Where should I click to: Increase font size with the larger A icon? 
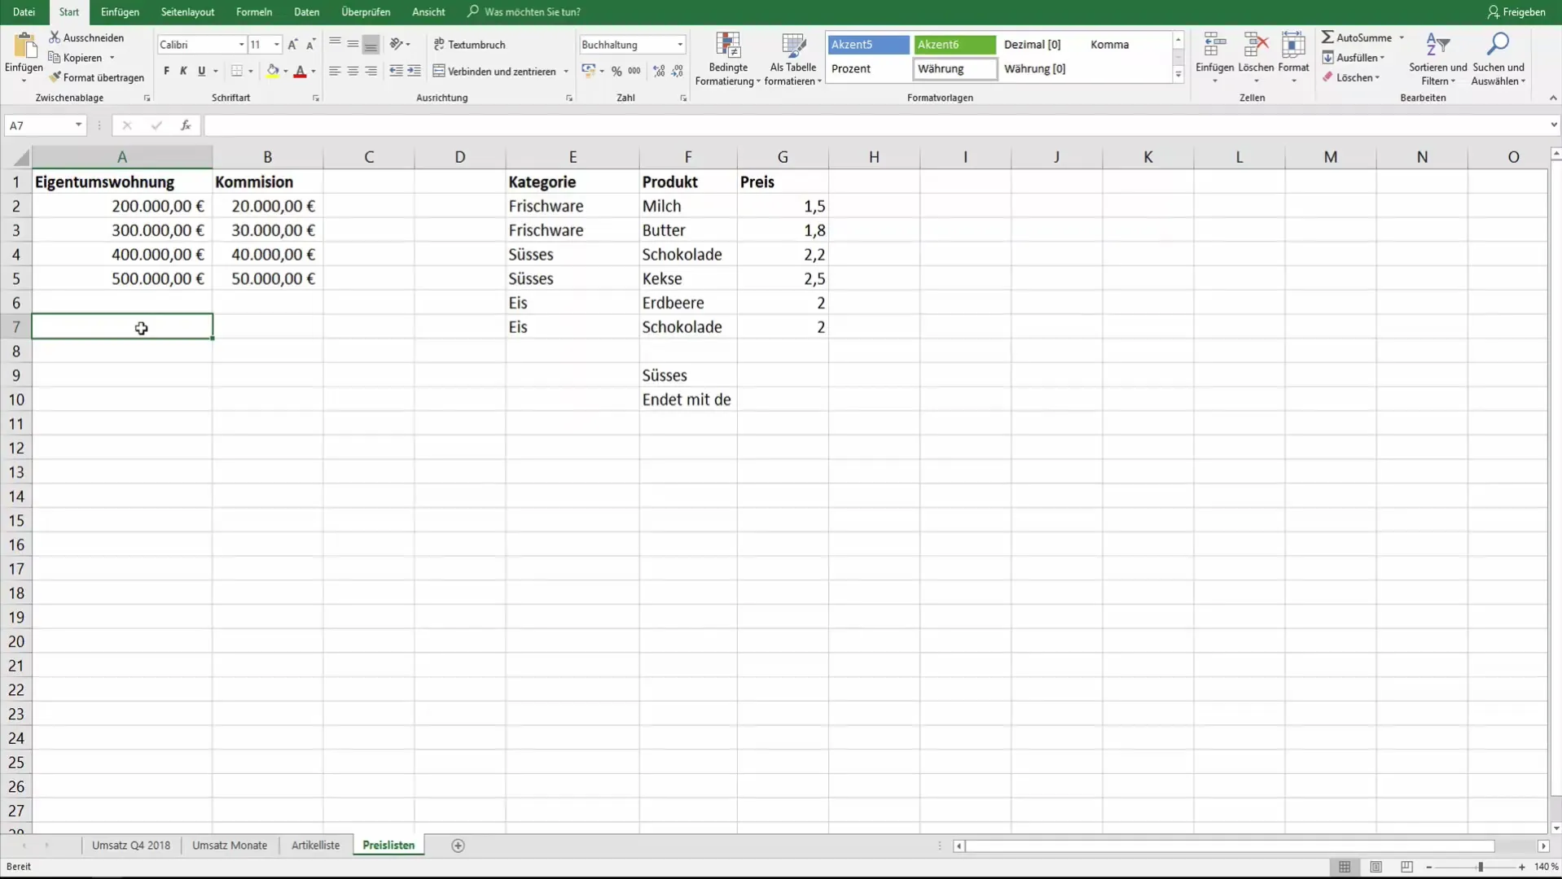(x=292, y=45)
